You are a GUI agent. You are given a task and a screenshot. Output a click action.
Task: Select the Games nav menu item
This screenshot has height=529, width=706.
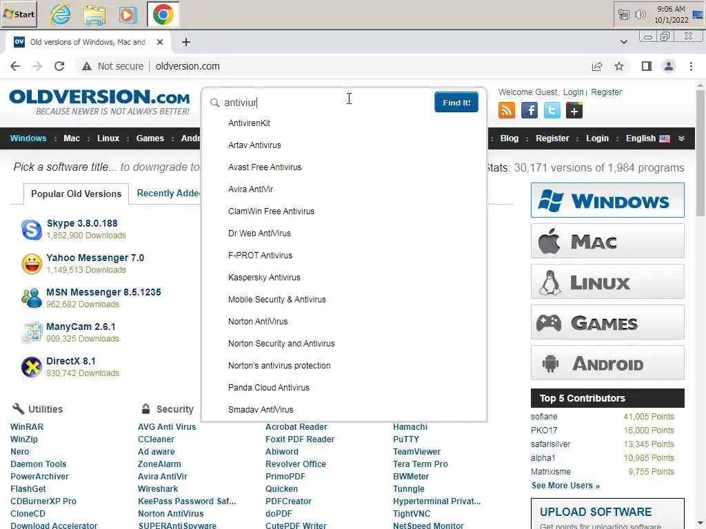tap(150, 138)
